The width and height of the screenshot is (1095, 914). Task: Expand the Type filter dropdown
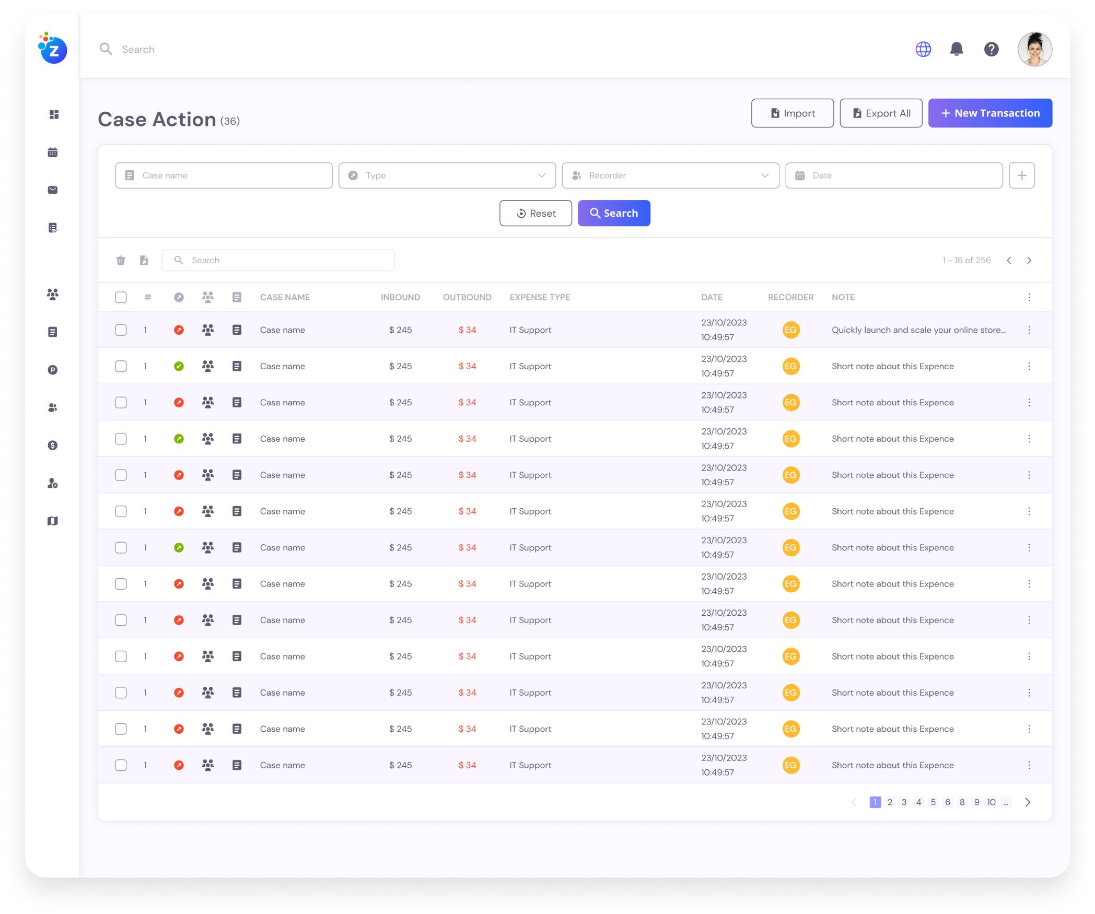click(x=542, y=174)
